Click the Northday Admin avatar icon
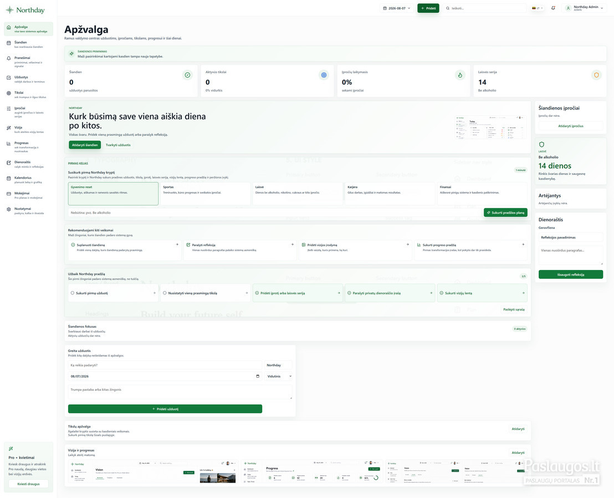The width and height of the screenshot is (614, 498). pyautogui.click(x=569, y=8)
